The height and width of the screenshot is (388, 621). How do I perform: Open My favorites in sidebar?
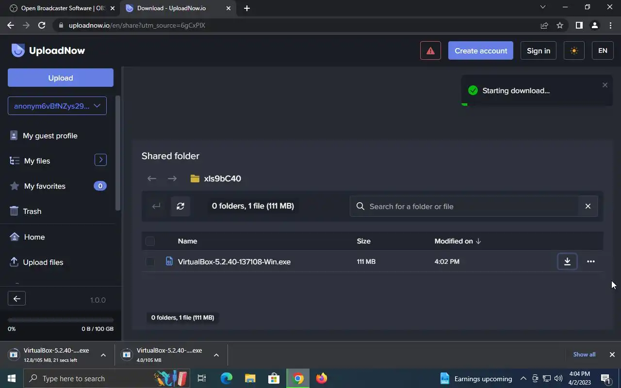45,186
